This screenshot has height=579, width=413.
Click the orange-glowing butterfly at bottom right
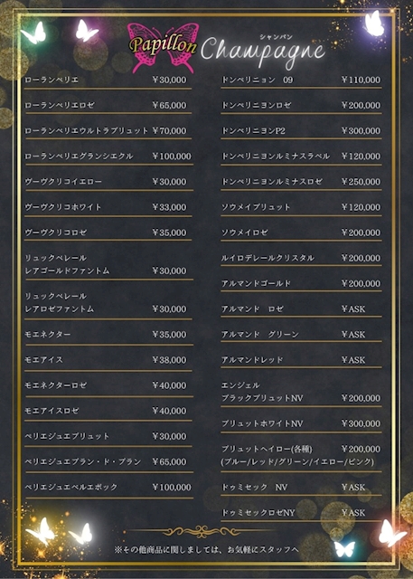click(x=391, y=533)
